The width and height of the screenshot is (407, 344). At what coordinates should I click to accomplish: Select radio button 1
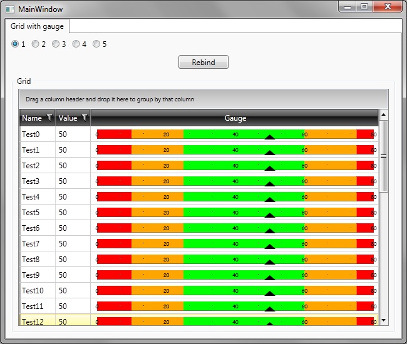pos(15,44)
